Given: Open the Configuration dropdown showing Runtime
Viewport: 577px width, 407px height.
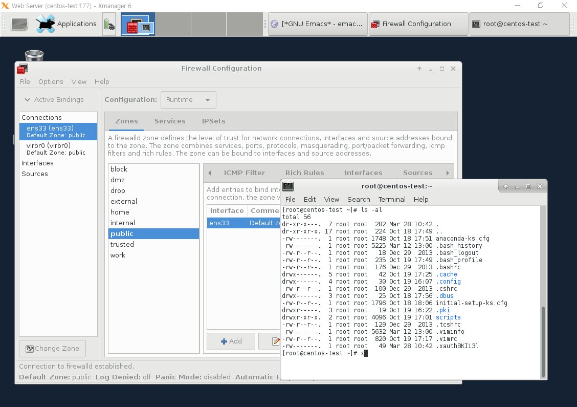Looking at the screenshot, I should pyautogui.click(x=188, y=99).
